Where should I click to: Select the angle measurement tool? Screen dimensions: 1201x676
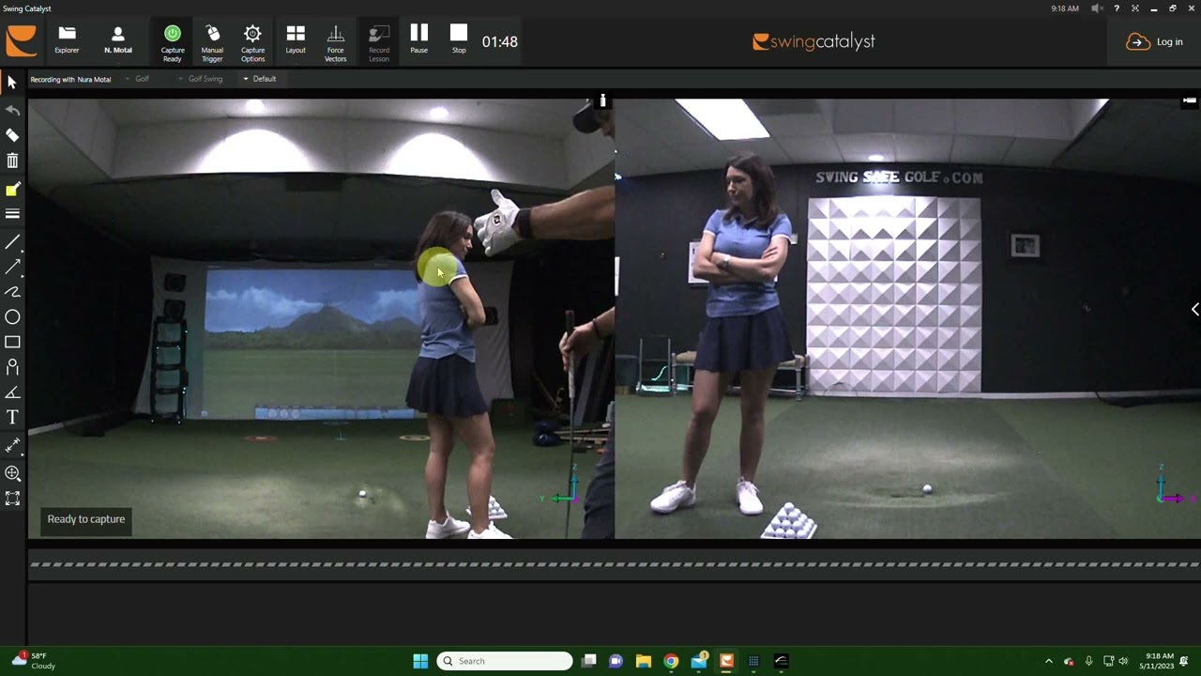[12, 392]
